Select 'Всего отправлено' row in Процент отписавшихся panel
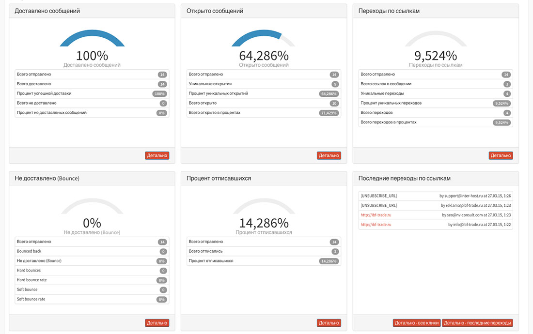Viewport: 533px width, 334px height. pos(264,242)
